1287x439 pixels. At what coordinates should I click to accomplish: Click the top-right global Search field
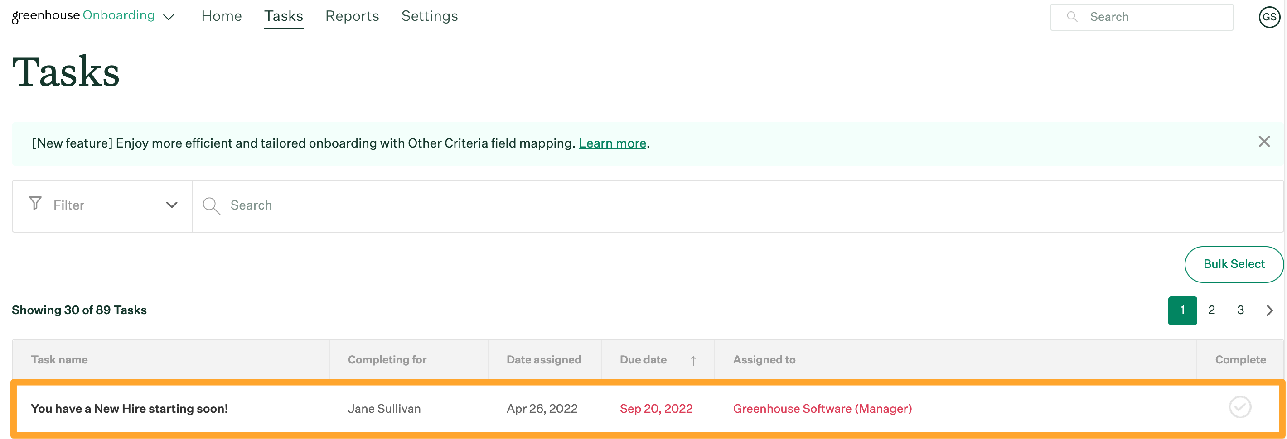coord(1141,17)
